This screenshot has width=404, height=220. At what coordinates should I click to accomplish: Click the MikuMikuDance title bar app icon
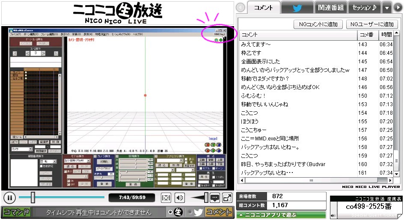11,30
